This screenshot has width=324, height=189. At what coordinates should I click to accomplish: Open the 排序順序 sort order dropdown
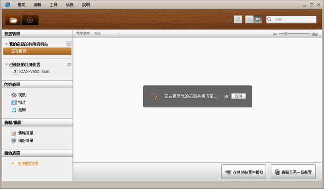pyautogui.click(x=107, y=33)
